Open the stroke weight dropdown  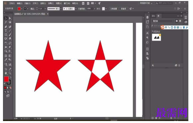45,9
